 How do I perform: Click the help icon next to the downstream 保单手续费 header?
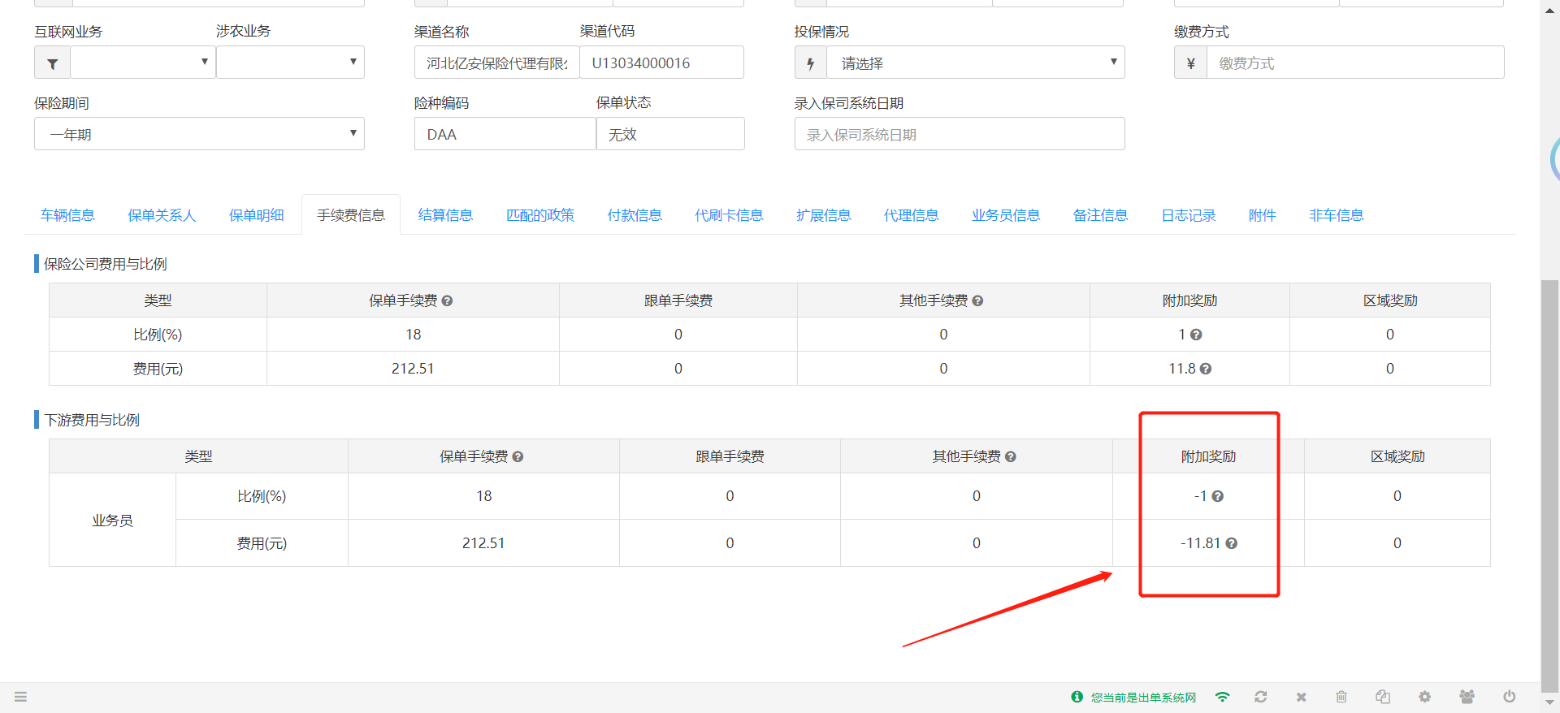pyautogui.click(x=518, y=456)
